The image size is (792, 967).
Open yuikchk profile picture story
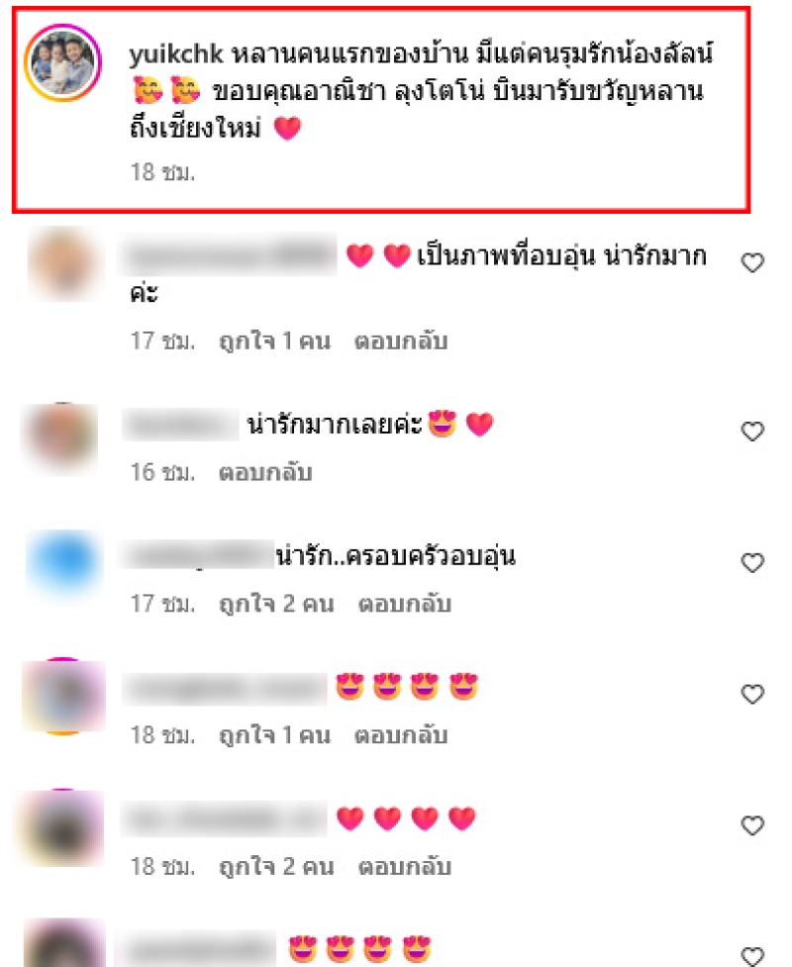coord(62,62)
